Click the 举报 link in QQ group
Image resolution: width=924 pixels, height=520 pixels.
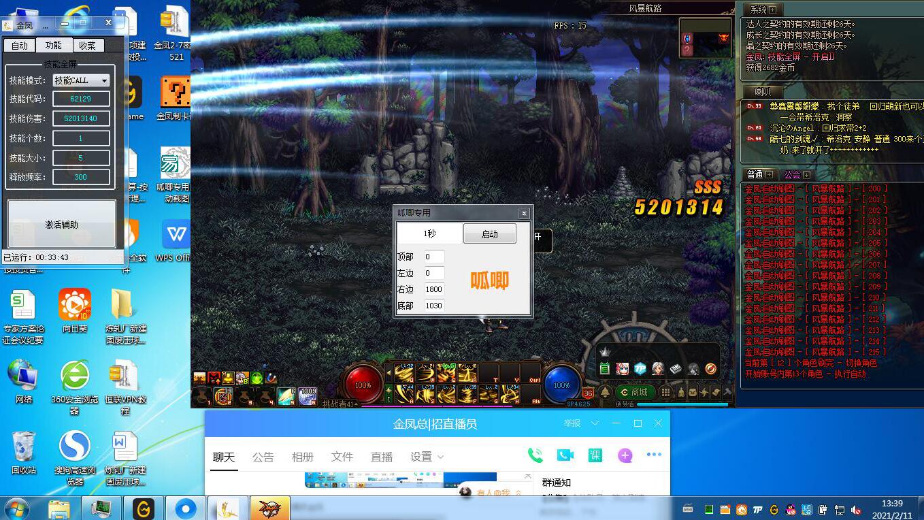tap(572, 423)
